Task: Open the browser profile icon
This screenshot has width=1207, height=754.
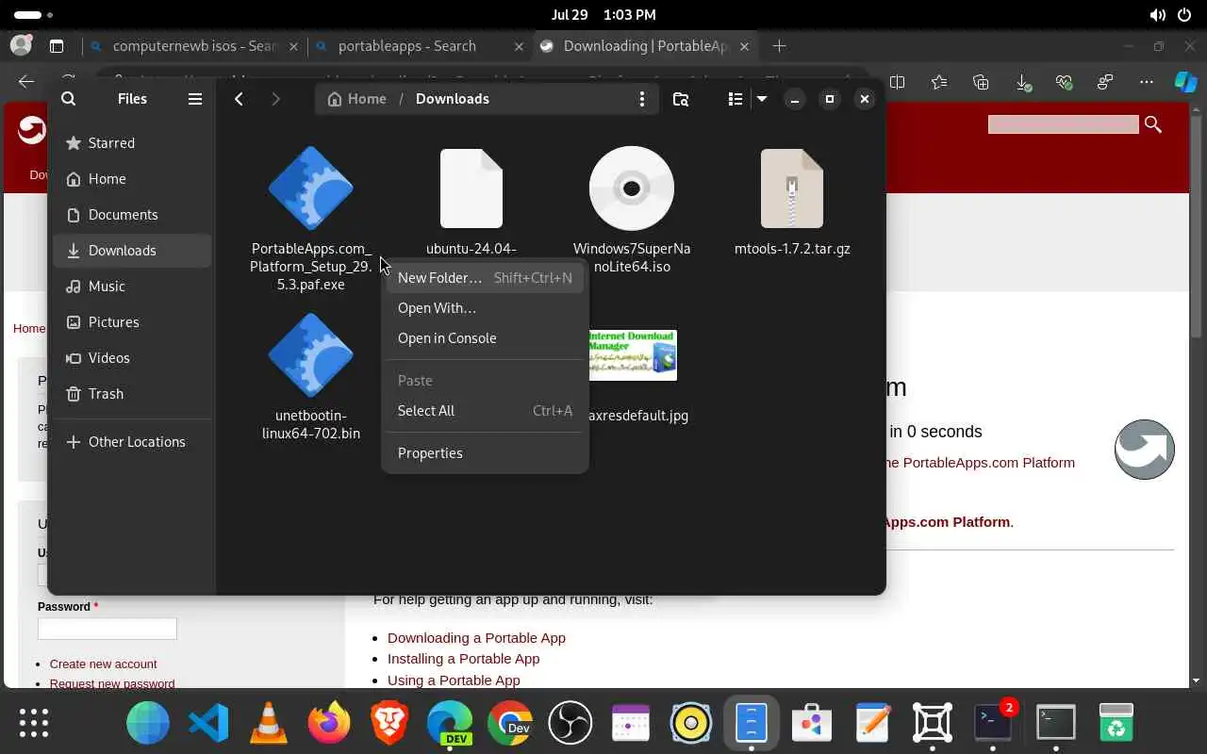Action: [21, 45]
